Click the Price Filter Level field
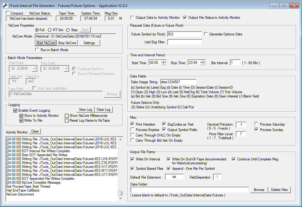Screen dimensions: 302x207 tap(241, 134)
